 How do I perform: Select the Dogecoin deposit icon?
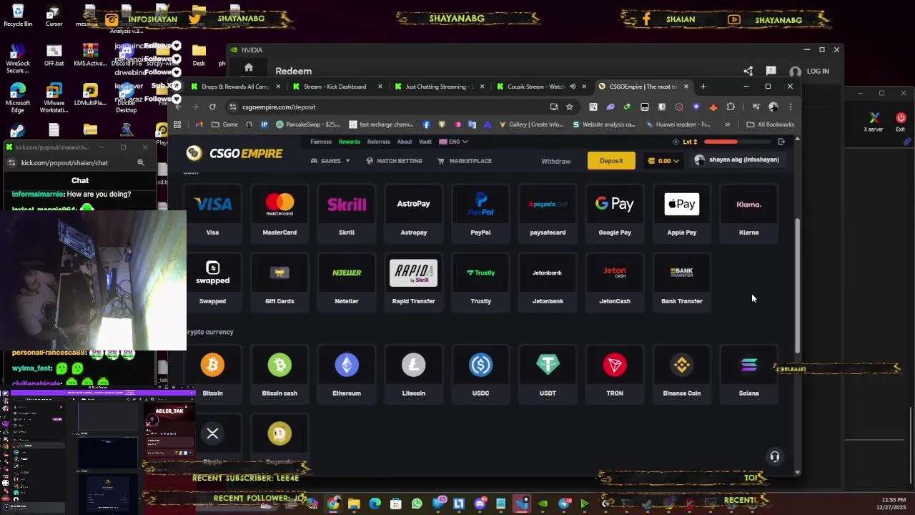coord(280,433)
